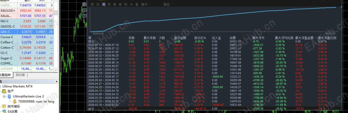Collapse the UltimaMarkets-Live 2 tree node
The height and width of the screenshot is (113, 348).
[4, 97]
